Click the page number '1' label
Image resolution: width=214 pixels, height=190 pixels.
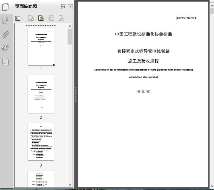[x=41, y=70]
